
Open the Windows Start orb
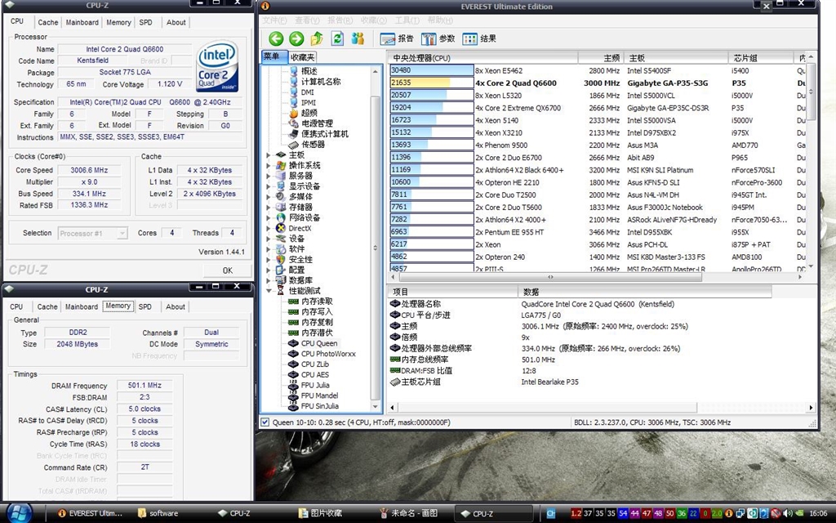coord(20,513)
